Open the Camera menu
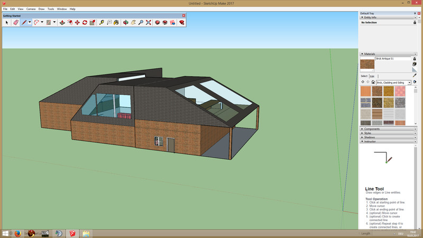The height and width of the screenshot is (238, 423). coord(31,9)
